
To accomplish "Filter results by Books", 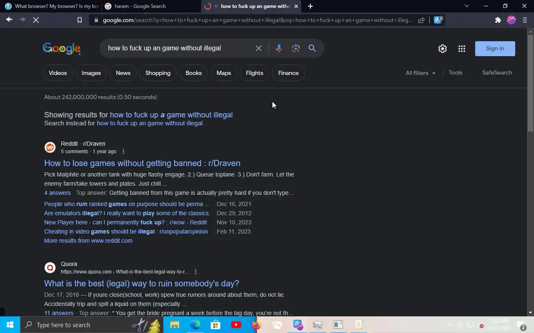I will click(194, 73).
